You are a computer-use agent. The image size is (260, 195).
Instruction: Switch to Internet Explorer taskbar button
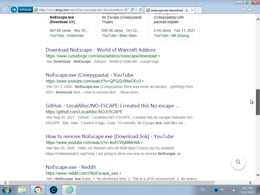point(69,190)
